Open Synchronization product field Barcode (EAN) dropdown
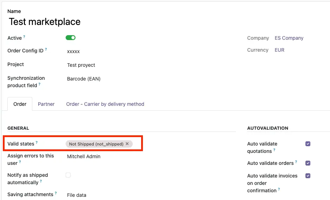The width and height of the screenshot is (330, 200). tap(84, 79)
